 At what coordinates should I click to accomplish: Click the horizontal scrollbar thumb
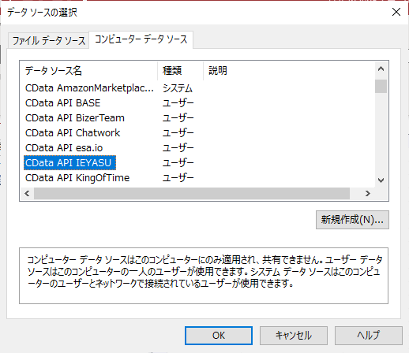pyautogui.click(x=192, y=194)
